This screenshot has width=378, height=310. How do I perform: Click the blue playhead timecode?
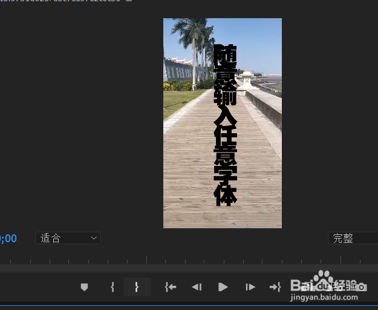coord(8,239)
